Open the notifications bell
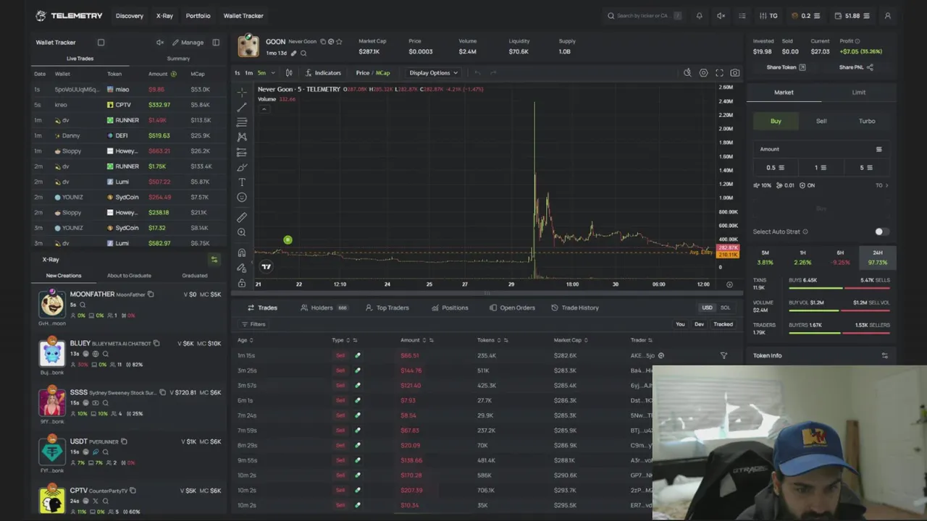 coord(699,15)
